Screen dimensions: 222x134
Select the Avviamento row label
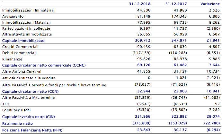(x=13, y=16)
